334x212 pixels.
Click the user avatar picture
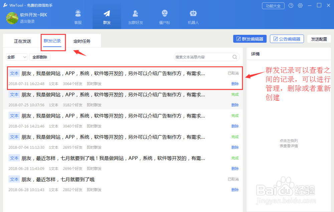tap(12, 18)
